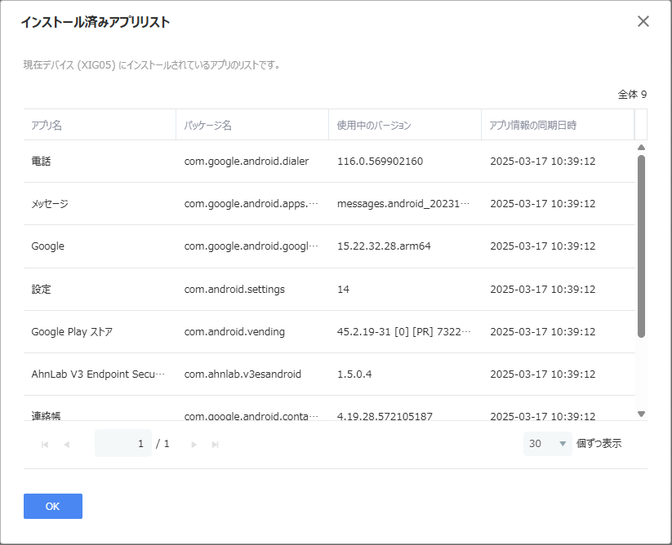The width and height of the screenshot is (672, 545).
Task: Click package com.android.vending
Action: tap(234, 332)
